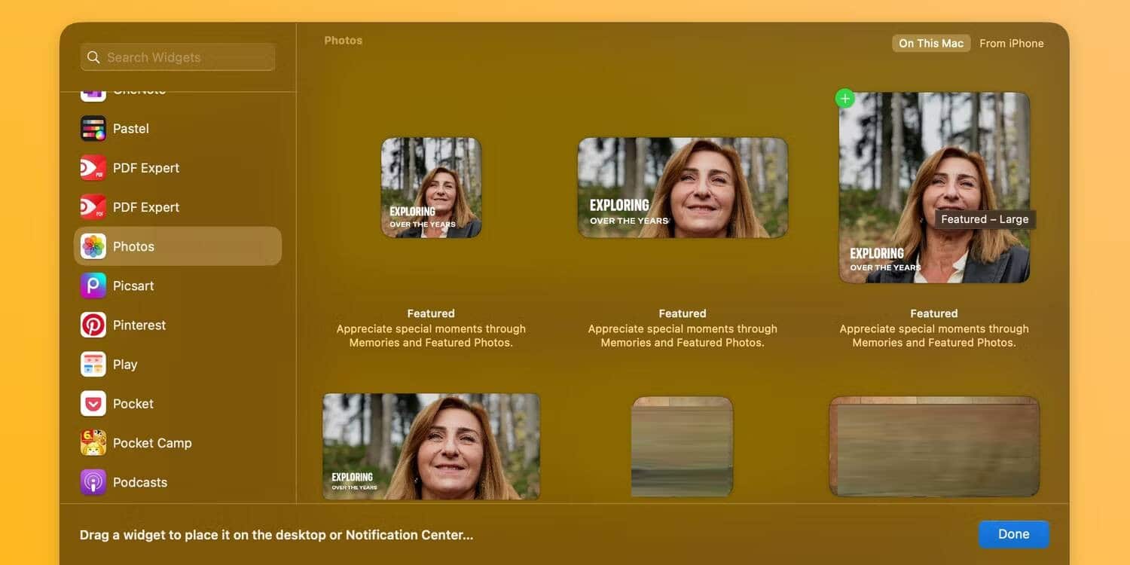Select the Play app icon
1130x565 pixels.
92,364
